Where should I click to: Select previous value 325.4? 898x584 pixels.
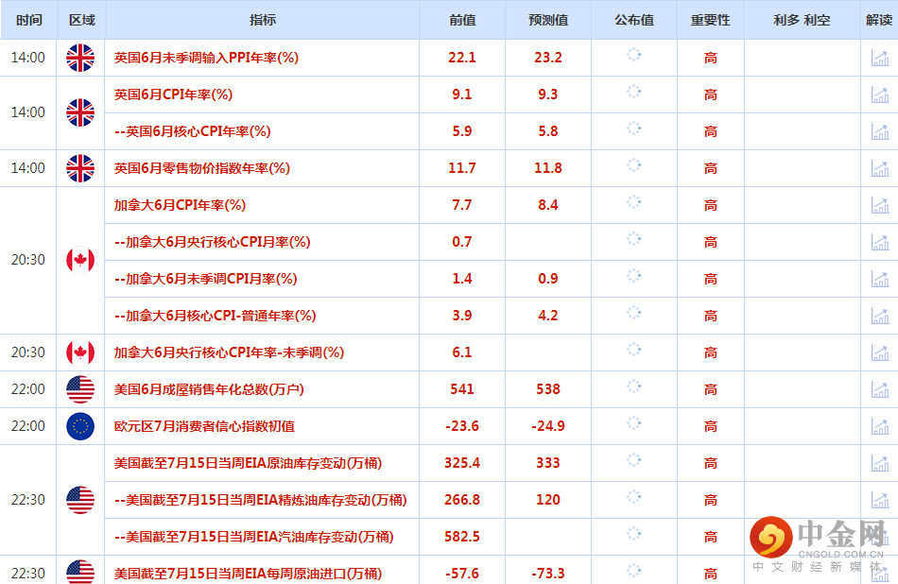pos(462,463)
